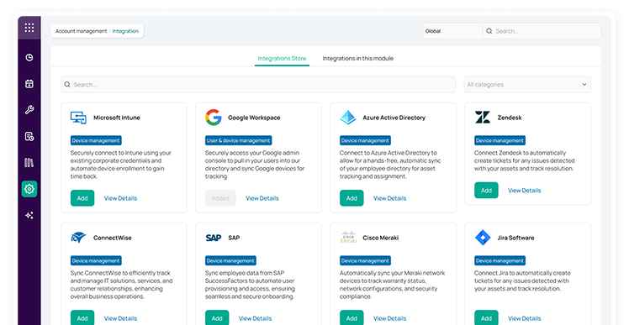Image resolution: width=629 pixels, height=325 pixels.
Task: Open the dashboard pie chart sidebar icon
Action: (x=29, y=58)
